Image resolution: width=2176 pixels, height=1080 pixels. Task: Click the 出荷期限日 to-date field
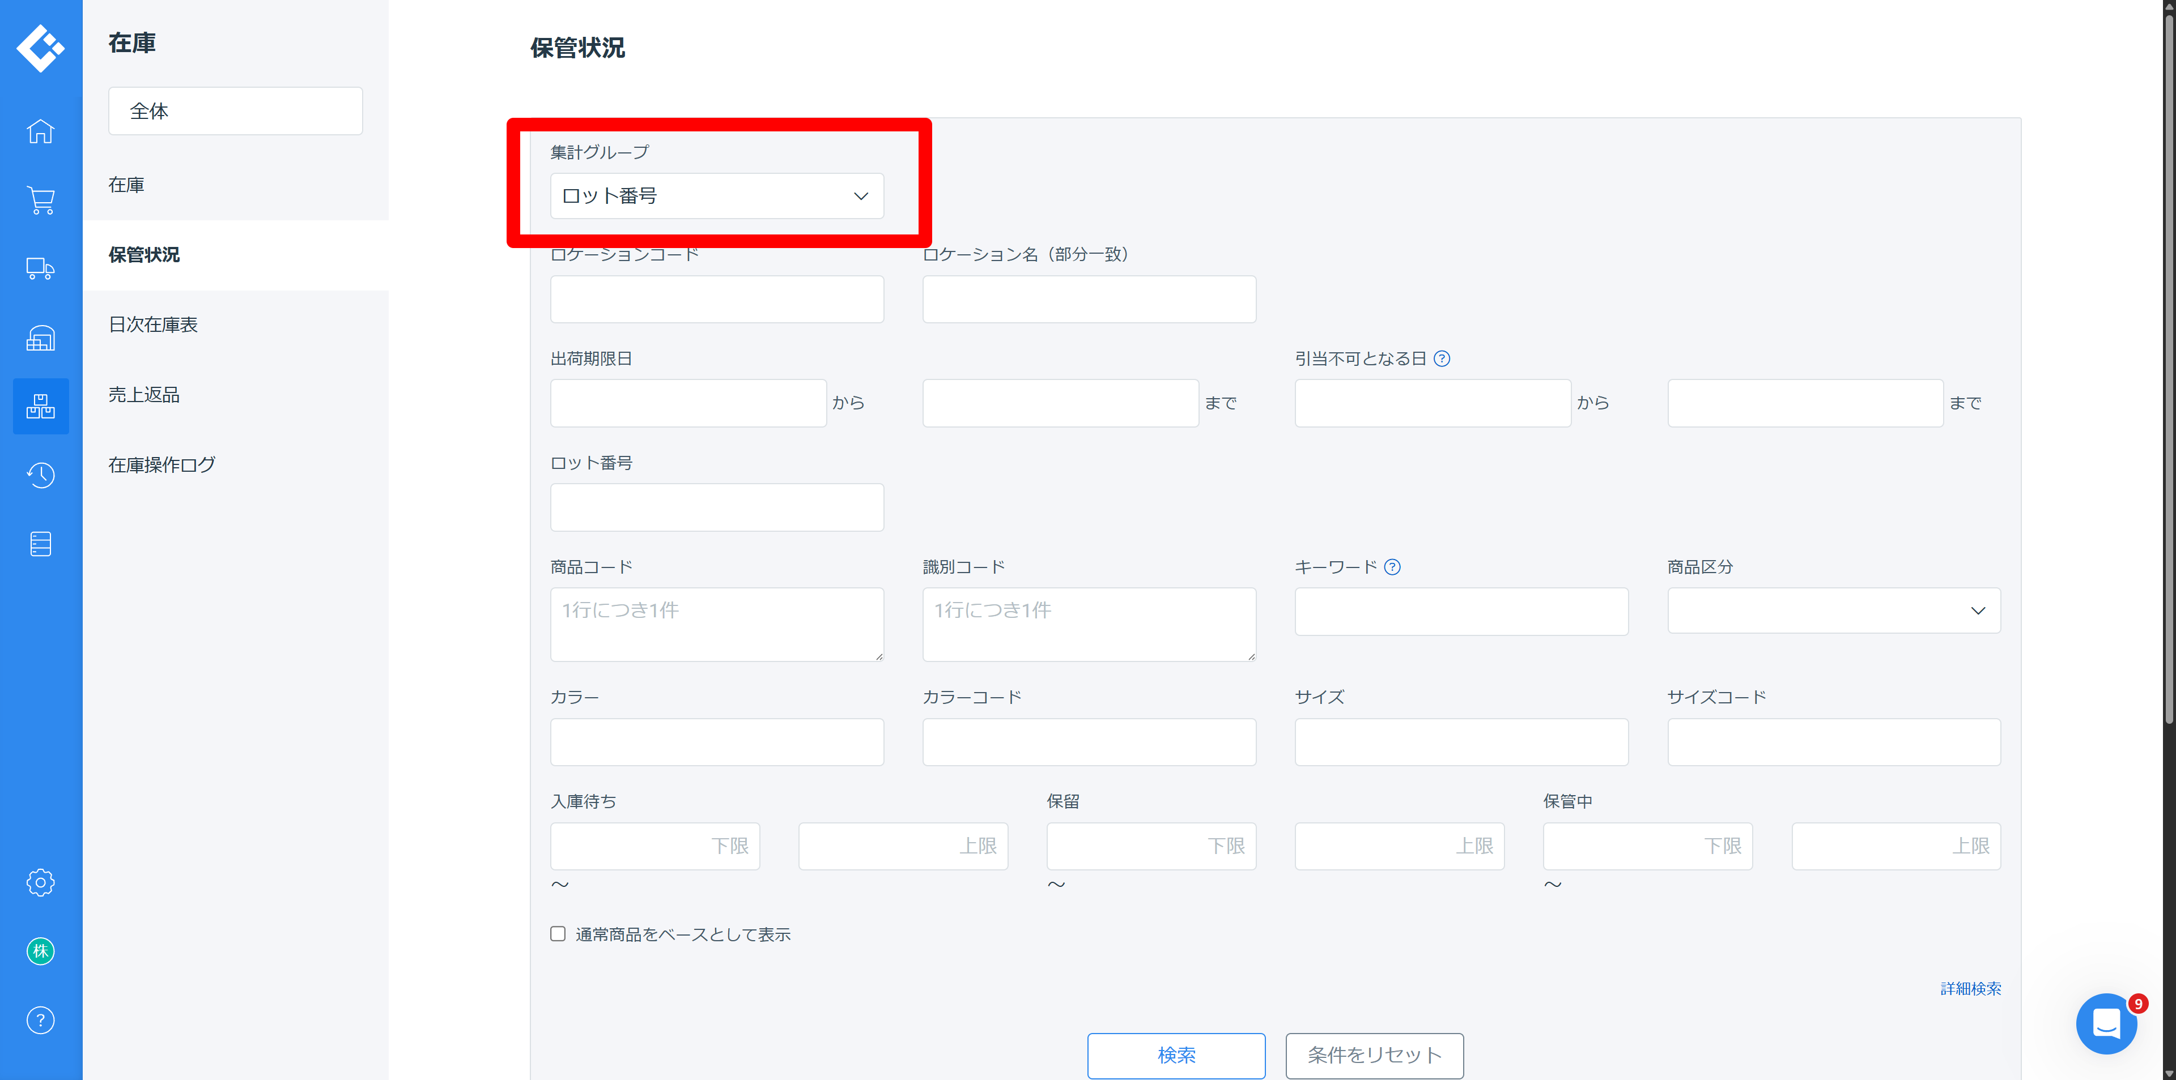(1060, 403)
